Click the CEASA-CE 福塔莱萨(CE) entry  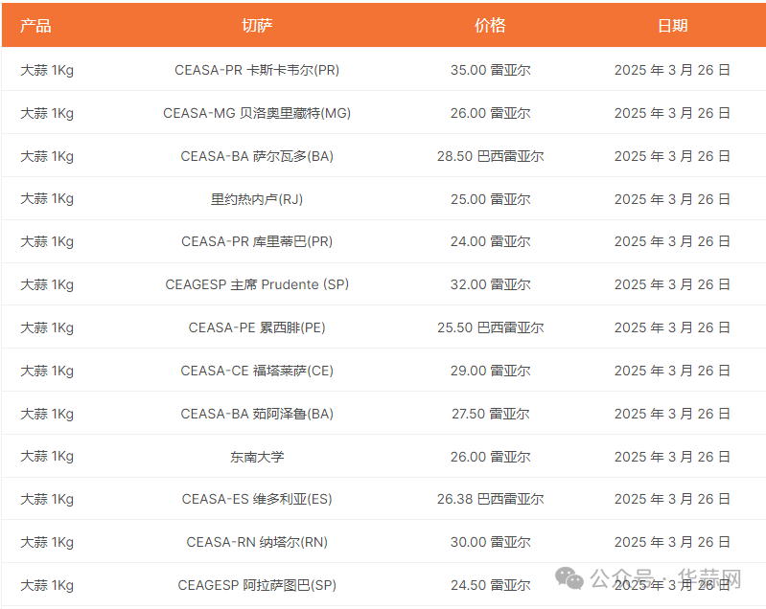point(257,371)
